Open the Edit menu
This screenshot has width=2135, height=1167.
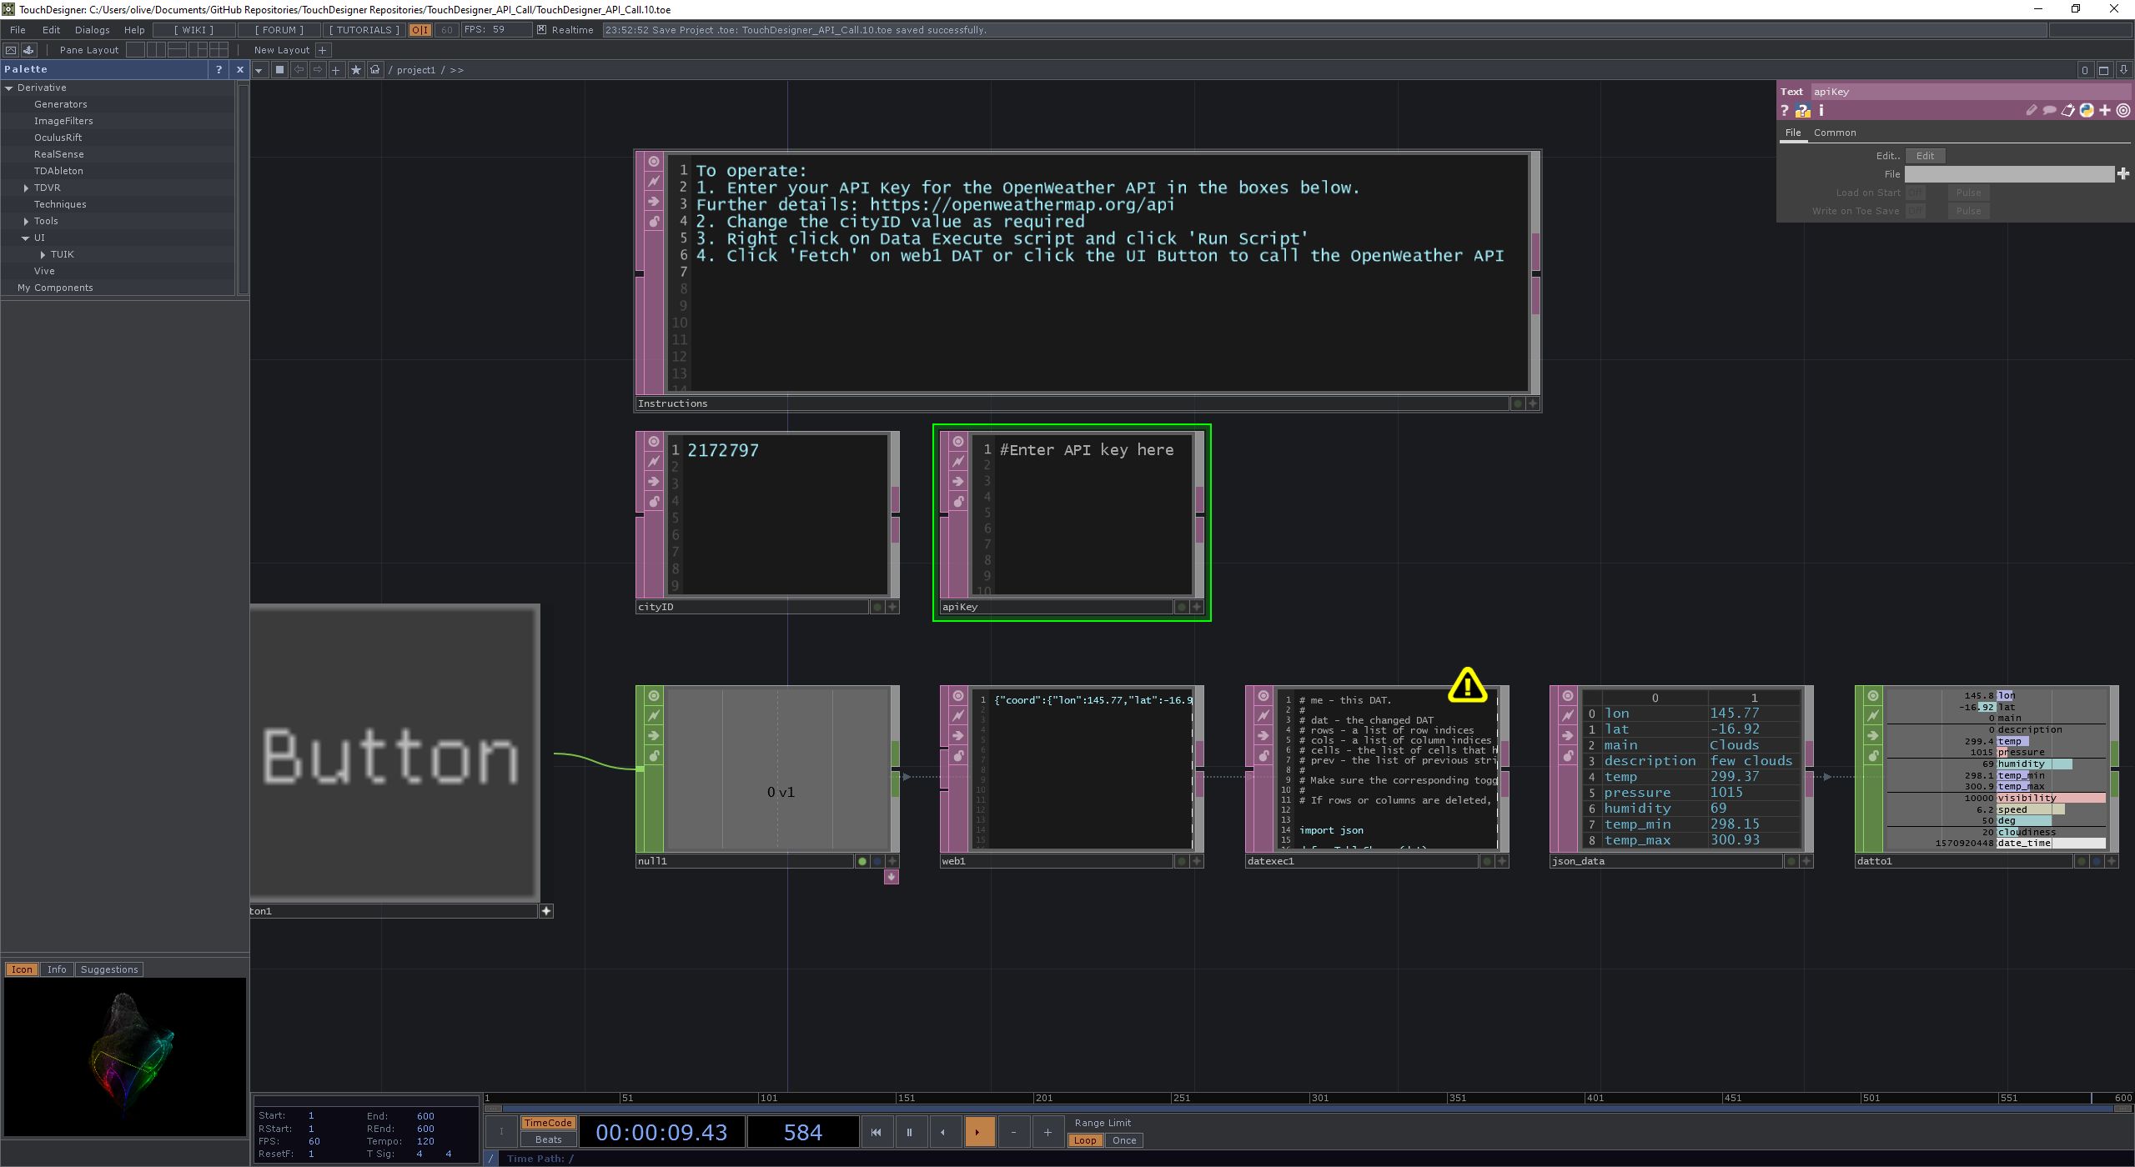coord(51,30)
